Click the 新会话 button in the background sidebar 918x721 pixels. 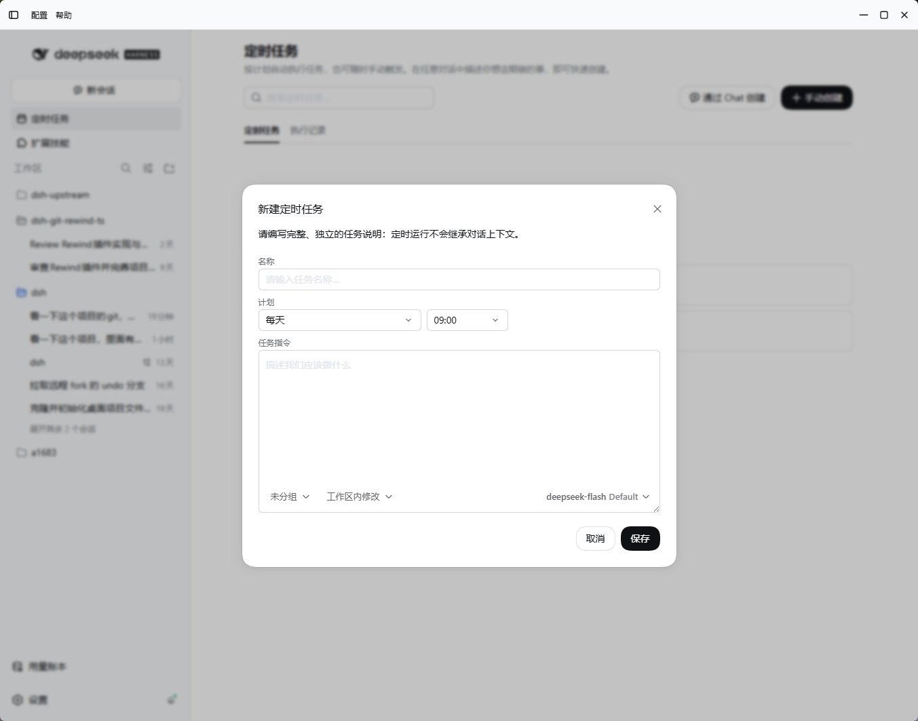[96, 90]
